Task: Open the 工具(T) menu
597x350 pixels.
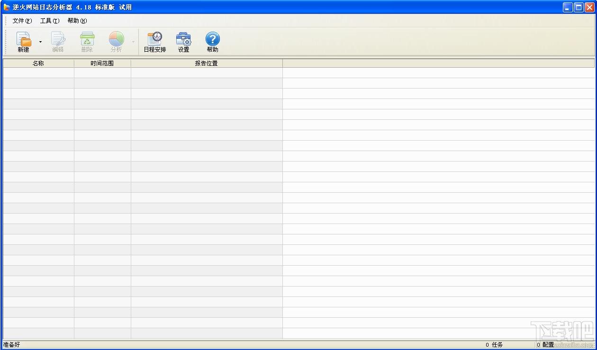Action: coord(50,21)
